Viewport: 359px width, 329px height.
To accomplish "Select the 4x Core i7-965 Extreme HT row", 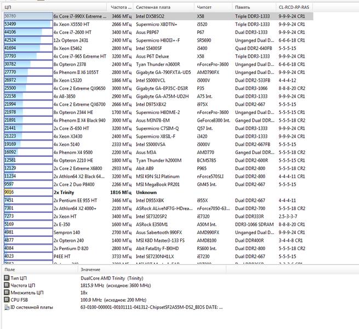I will [x=158, y=56].
